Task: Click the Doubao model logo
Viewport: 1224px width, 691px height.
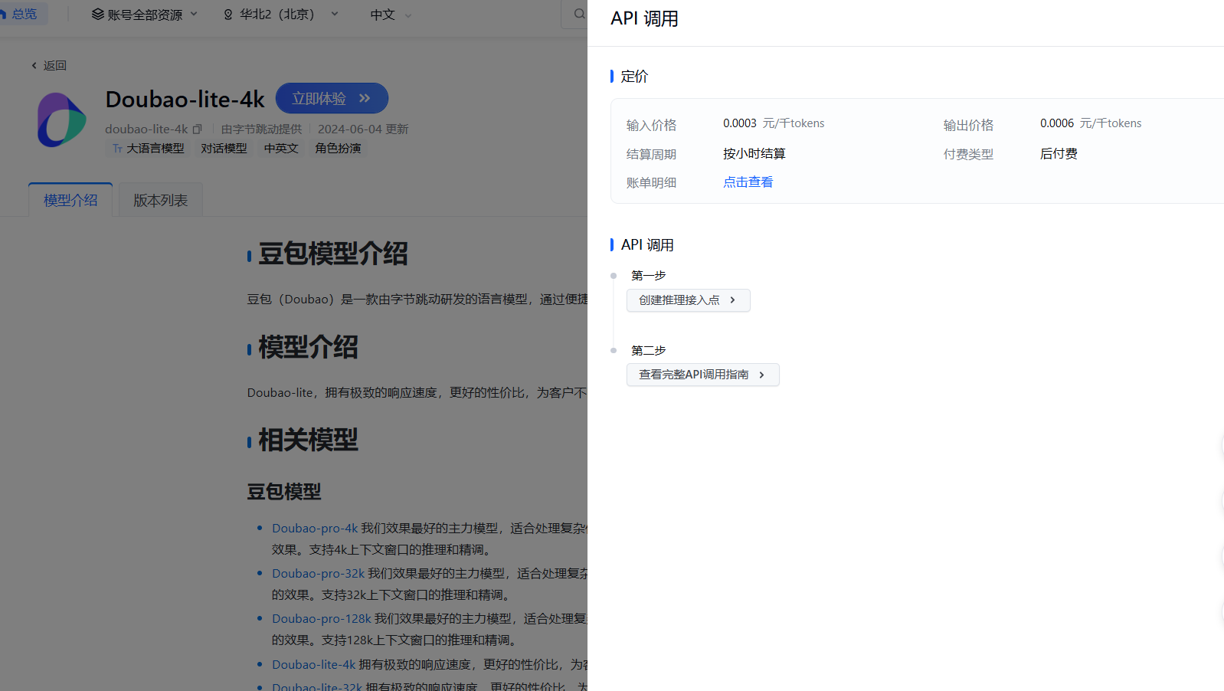Action: 61,120
